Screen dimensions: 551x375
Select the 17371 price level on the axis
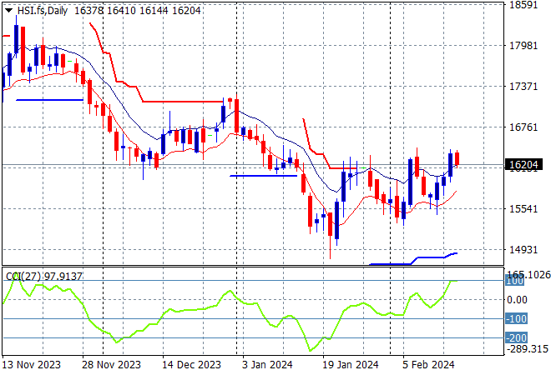[x=523, y=87]
